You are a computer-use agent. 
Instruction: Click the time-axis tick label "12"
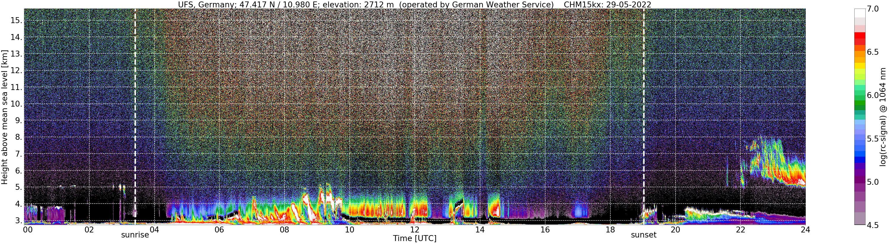point(414,230)
